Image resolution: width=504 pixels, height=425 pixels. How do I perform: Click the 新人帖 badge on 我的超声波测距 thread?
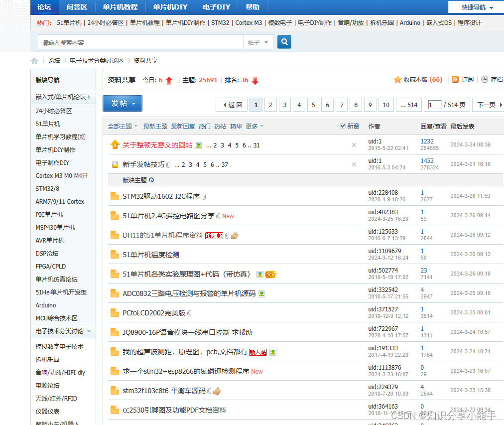[x=258, y=352]
